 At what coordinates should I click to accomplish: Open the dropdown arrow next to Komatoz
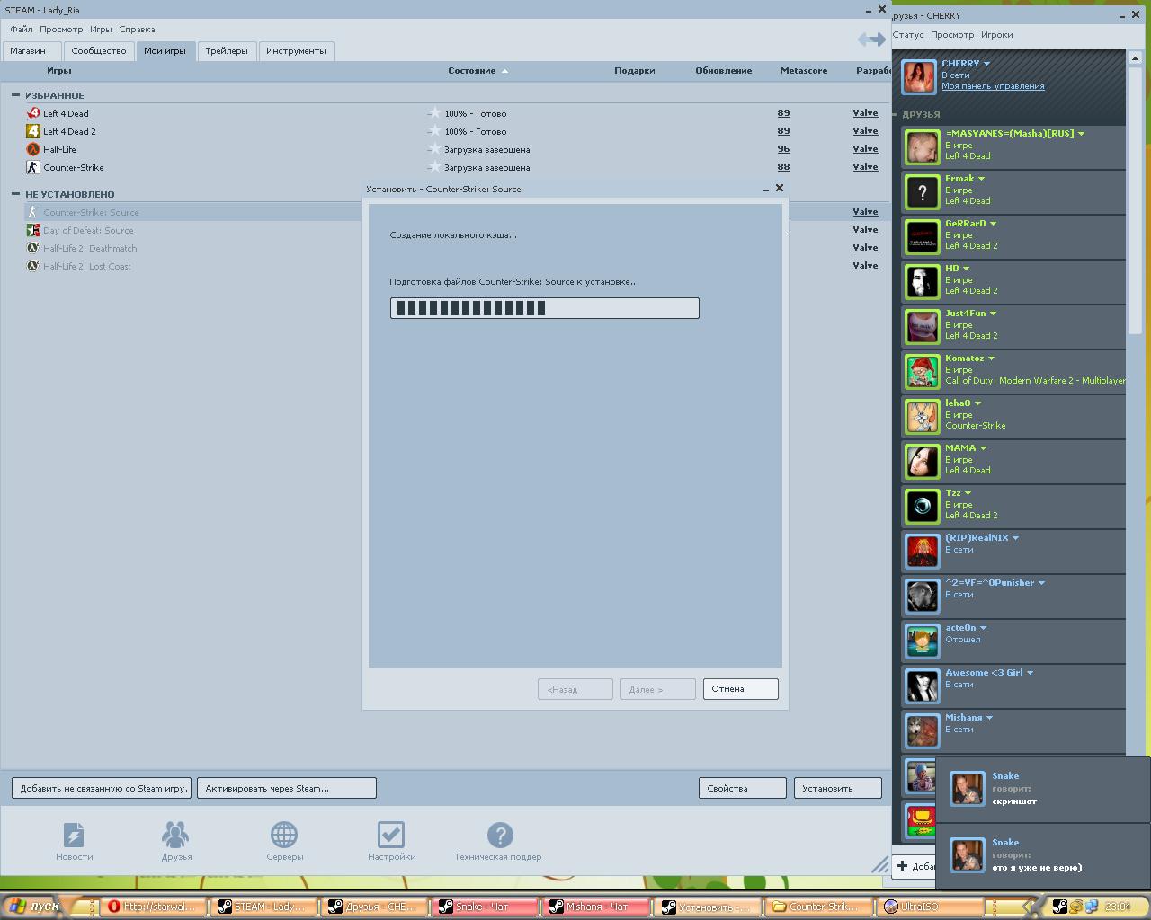pyautogui.click(x=991, y=358)
